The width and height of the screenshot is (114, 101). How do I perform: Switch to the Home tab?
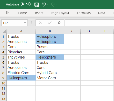click(22, 13)
